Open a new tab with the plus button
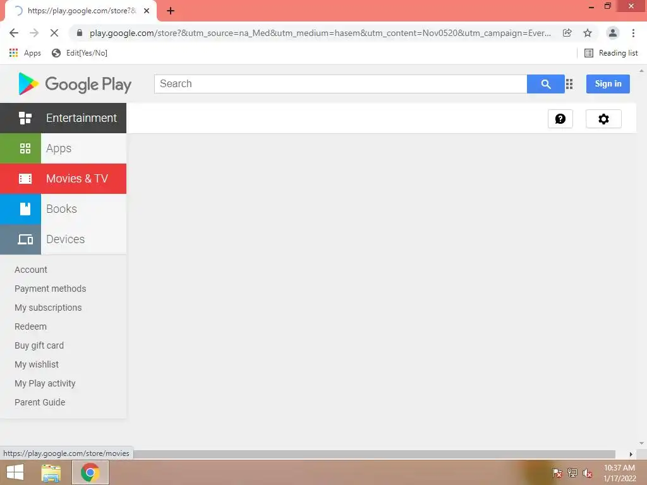Screen dimensions: 647x485 point(171,11)
